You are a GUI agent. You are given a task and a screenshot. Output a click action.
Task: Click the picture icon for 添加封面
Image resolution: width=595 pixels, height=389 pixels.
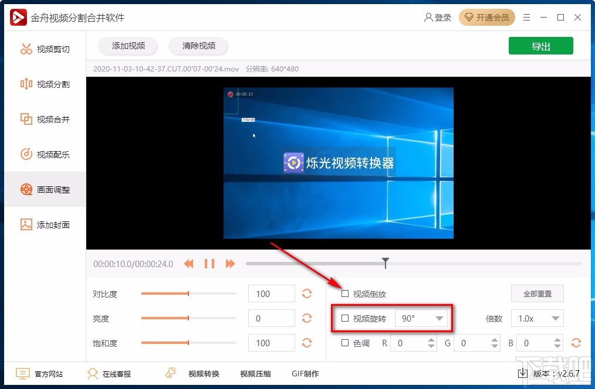(26, 224)
